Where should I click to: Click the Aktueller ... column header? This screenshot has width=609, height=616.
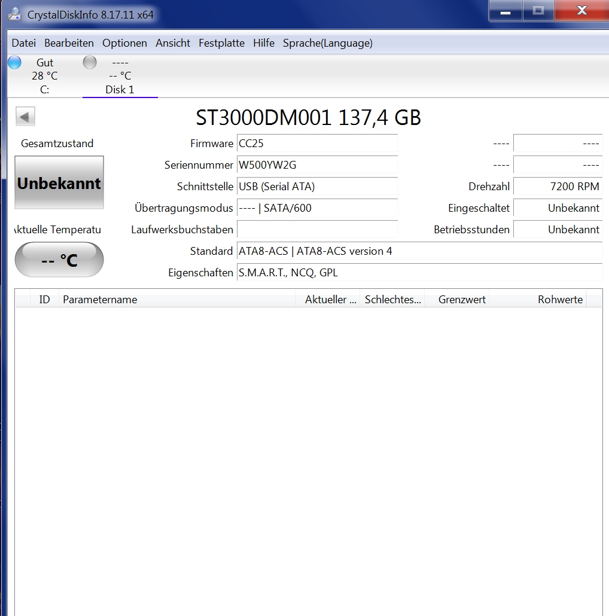[328, 300]
